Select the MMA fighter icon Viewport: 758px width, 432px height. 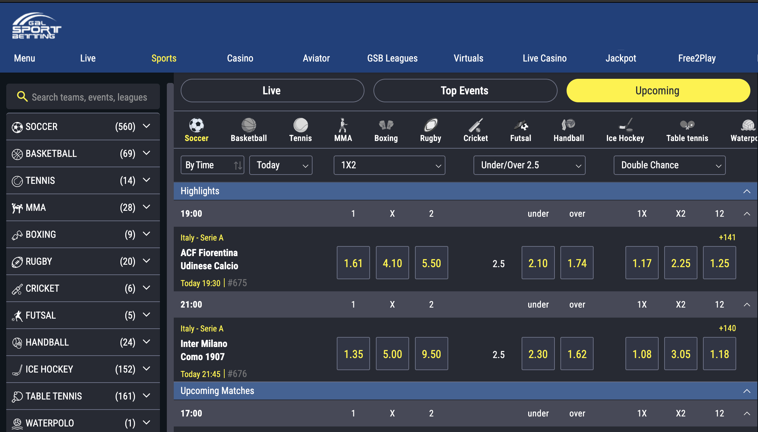[343, 126]
